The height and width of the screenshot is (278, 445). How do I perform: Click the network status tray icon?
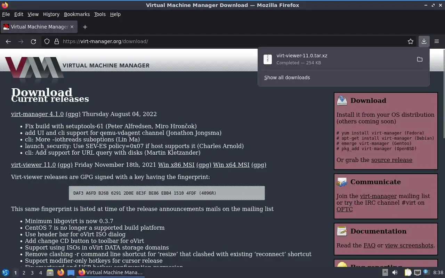[x=418, y=272]
